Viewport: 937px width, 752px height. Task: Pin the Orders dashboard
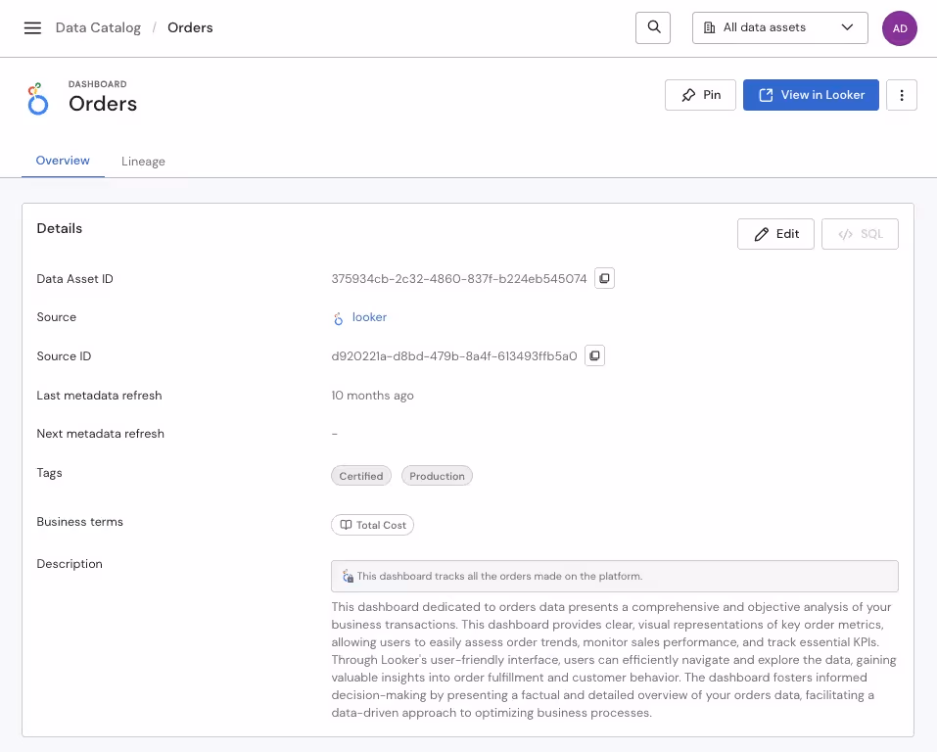[700, 95]
